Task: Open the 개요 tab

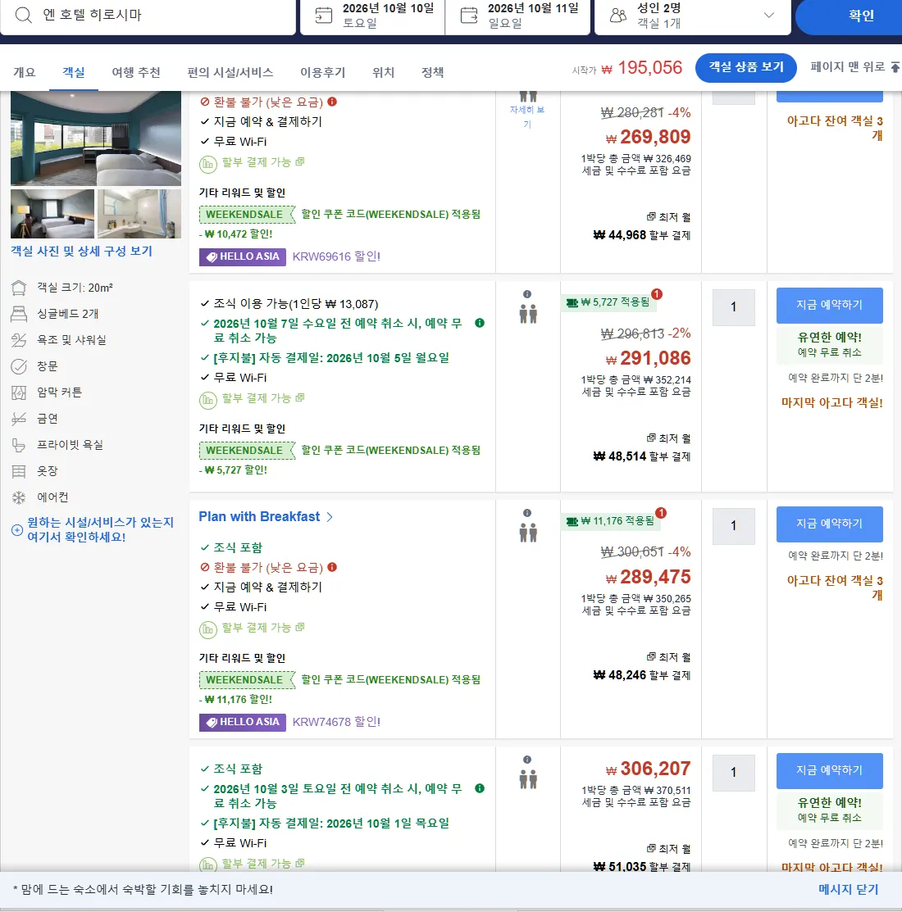Action: 24,72
